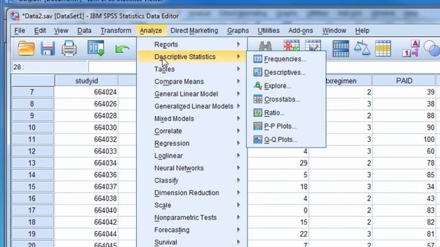The image size is (440, 247).
Task: Open the Utilities menu
Action: point(269,30)
